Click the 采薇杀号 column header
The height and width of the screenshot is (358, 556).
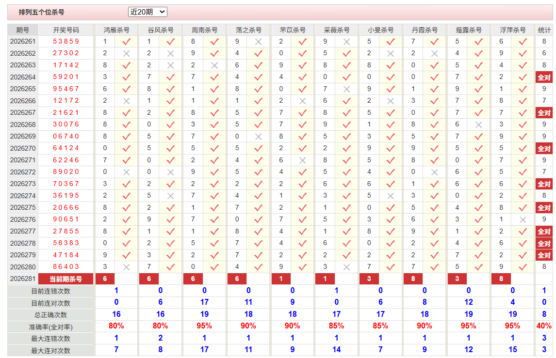(x=337, y=30)
